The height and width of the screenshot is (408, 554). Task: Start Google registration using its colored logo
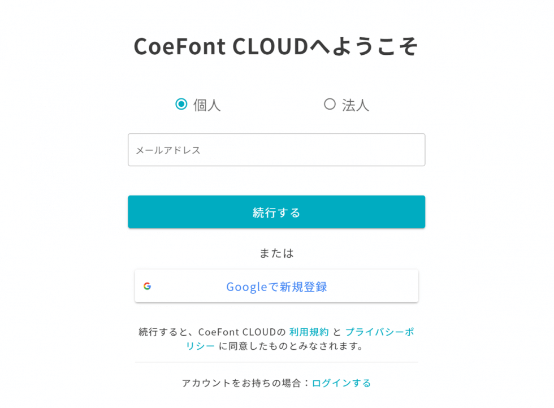point(147,286)
